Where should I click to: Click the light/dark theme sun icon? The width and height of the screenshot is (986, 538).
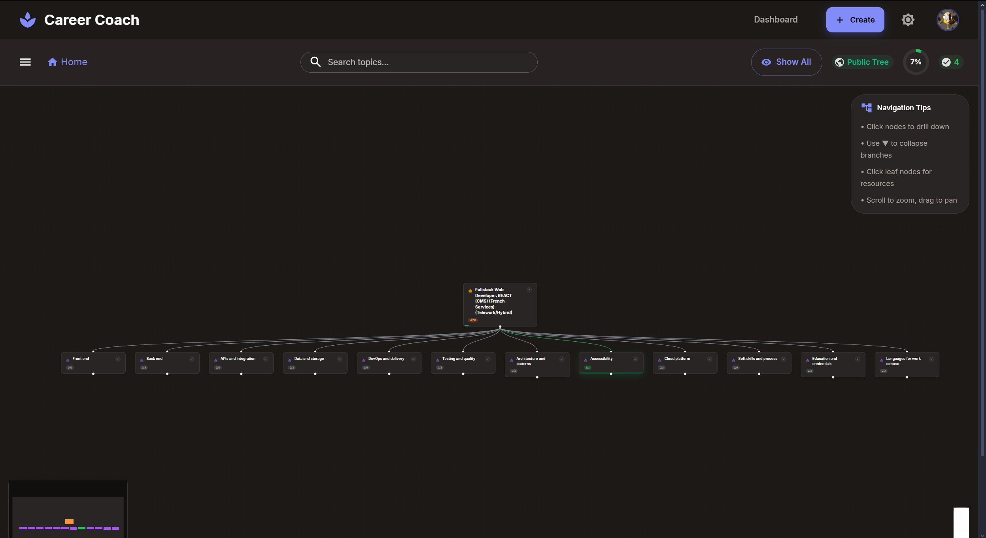point(908,20)
